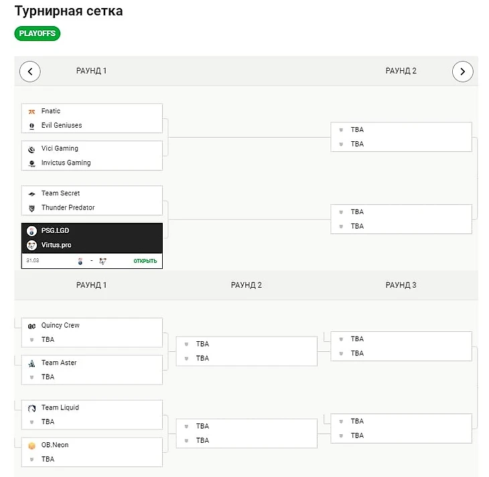
Task: Click the Fnatic team logo icon
Action: [31, 111]
